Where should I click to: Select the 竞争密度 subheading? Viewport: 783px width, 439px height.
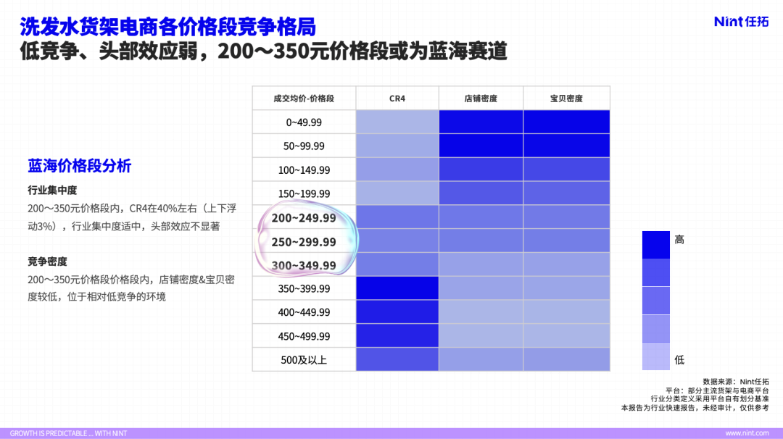[47, 262]
